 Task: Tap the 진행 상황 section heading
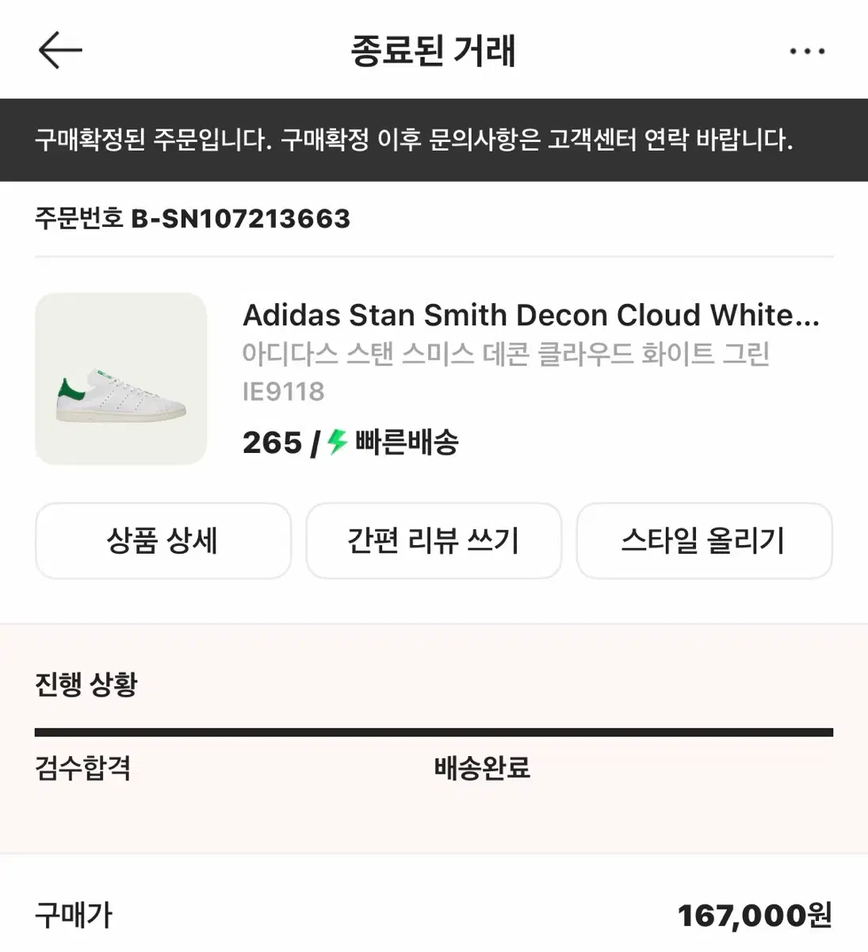pyautogui.click(x=86, y=684)
